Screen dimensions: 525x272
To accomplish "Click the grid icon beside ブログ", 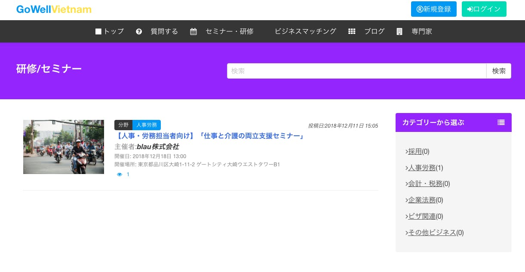I will tap(352, 31).
